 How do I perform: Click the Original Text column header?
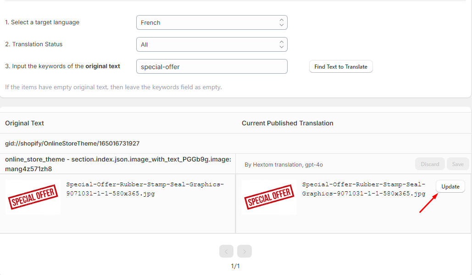coord(24,123)
